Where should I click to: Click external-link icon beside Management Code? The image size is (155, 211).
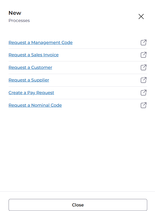click(x=143, y=43)
